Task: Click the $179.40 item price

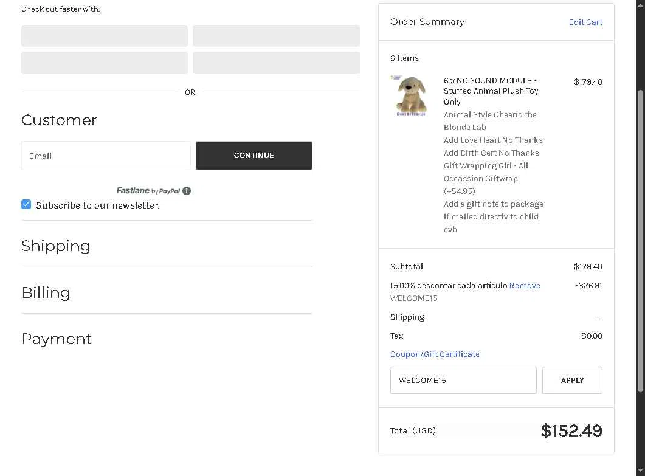Action: pyautogui.click(x=588, y=81)
